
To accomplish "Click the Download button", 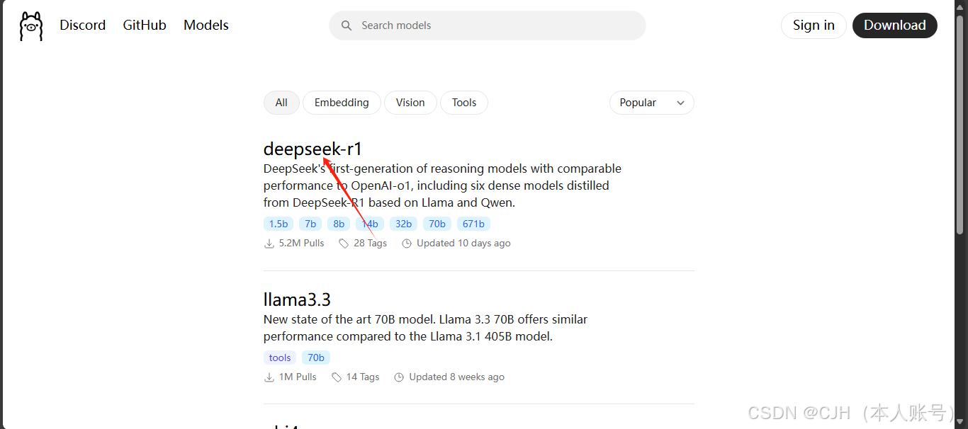I will (895, 25).
